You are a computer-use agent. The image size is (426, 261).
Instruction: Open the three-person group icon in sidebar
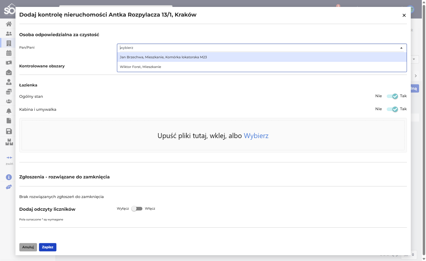coord(9,101)
